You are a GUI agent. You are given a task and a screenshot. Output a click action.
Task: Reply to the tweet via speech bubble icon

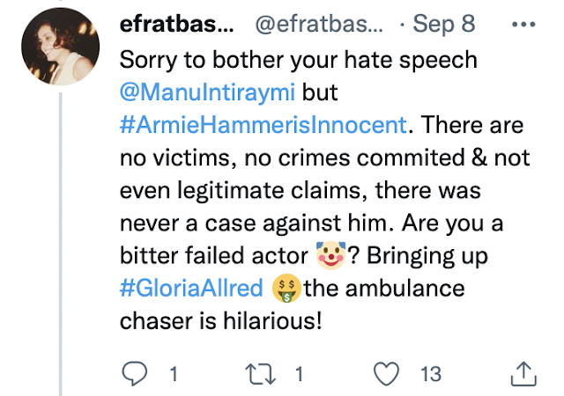point(134,373)
